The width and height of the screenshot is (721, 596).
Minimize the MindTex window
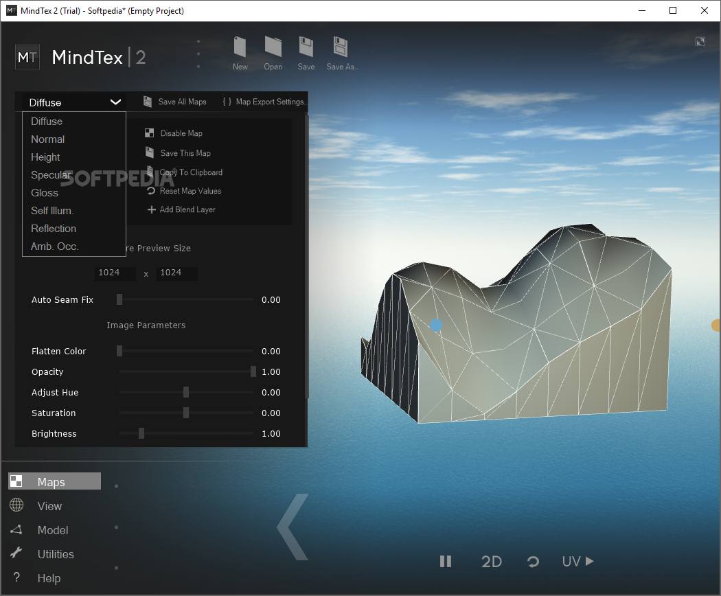642,10
